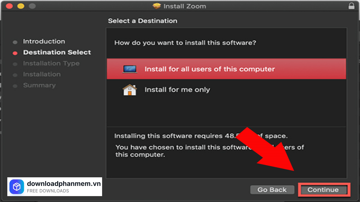Click the padlock icon in title bar
The height and width of the screenshot is (202, 360).
[351, 6]
